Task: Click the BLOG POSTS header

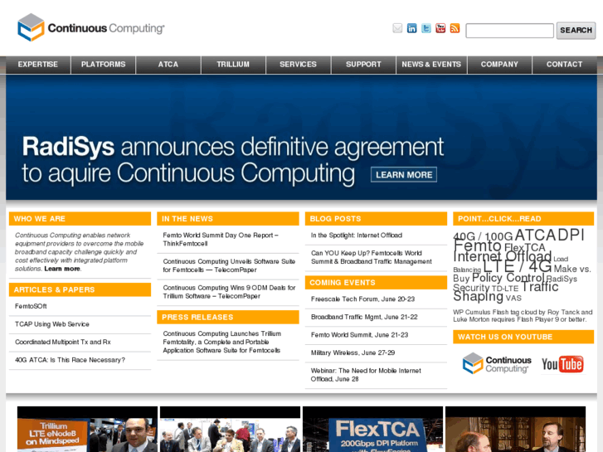Action: 376,218
